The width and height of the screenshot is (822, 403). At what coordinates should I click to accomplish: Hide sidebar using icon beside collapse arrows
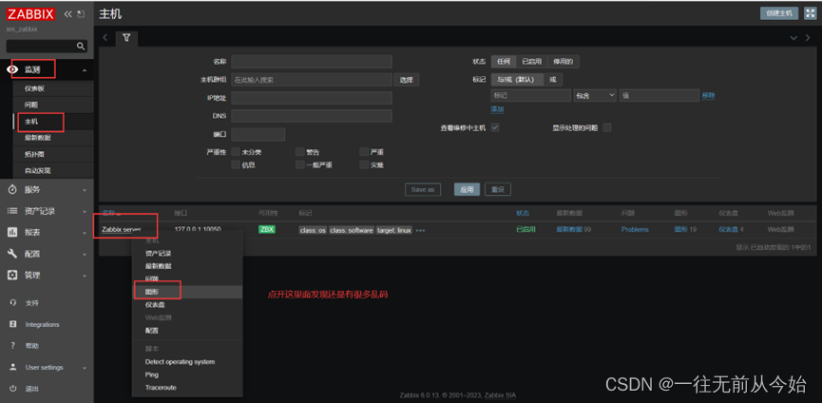(x=80, y=14)
